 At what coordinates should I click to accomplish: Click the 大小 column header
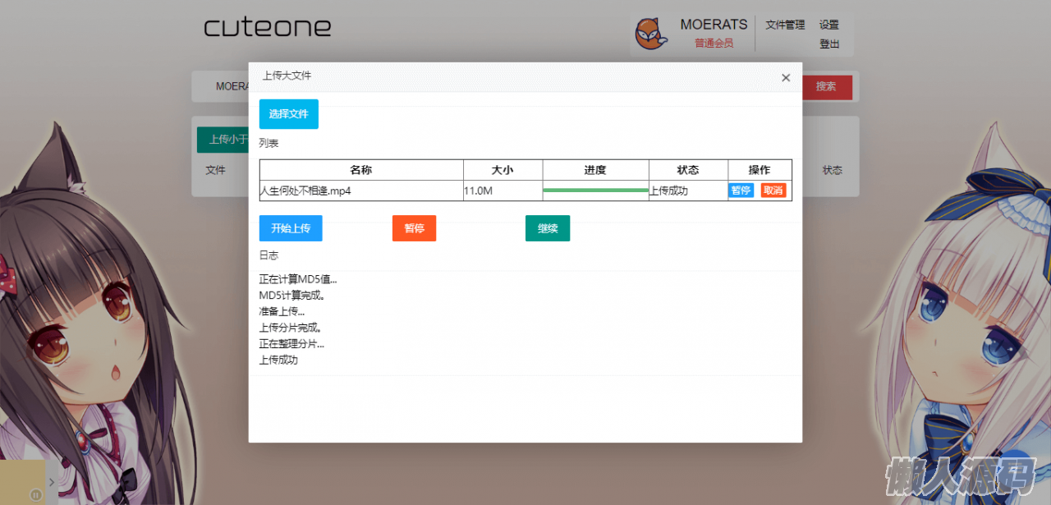(x=503, y=170)
